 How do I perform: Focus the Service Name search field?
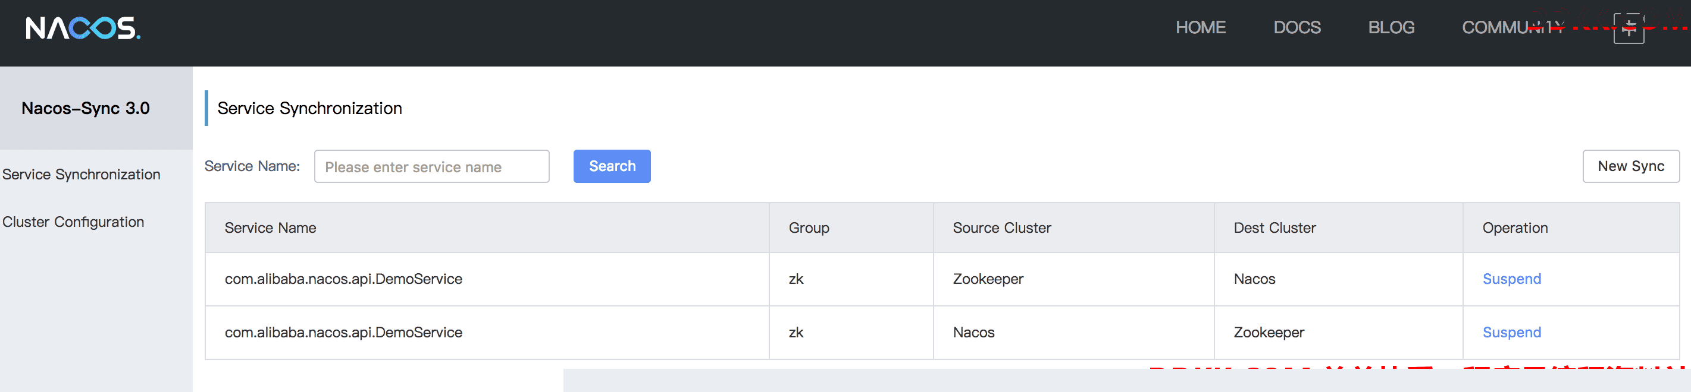point(432,166)
